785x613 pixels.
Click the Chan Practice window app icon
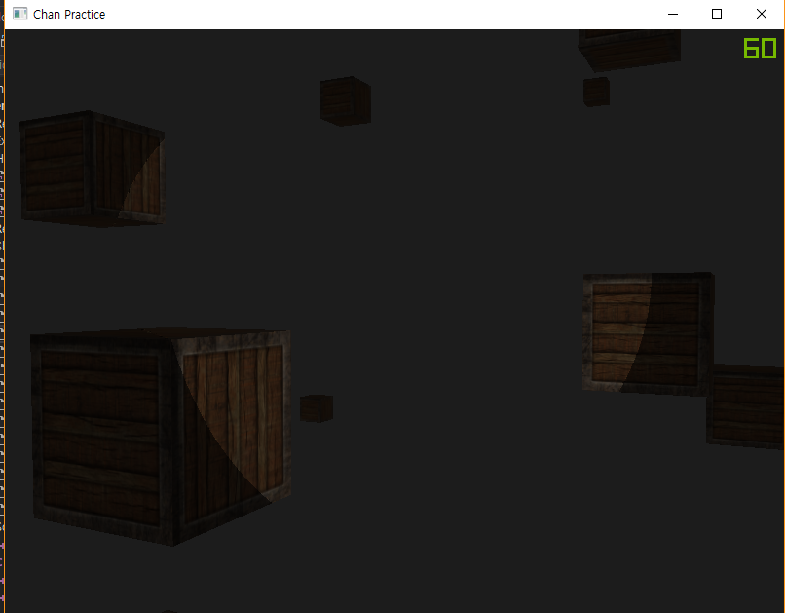click(20, 14)
